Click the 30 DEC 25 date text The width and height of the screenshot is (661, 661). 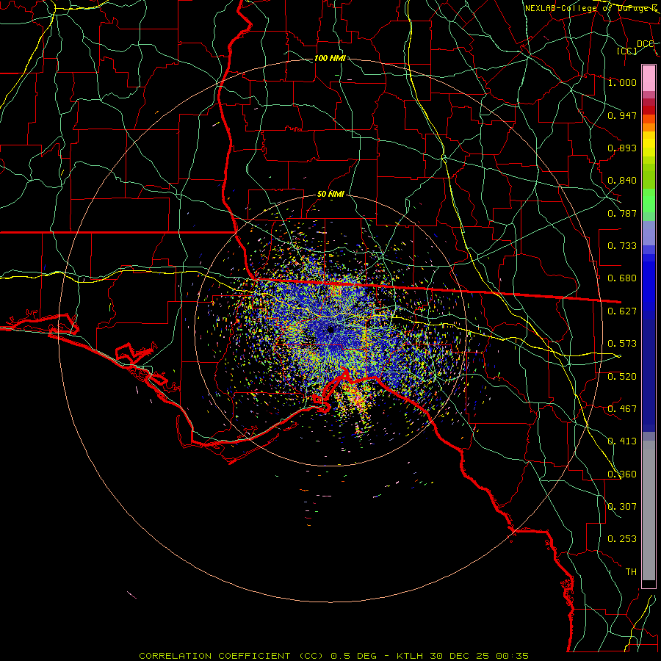[x=460, y=656]
